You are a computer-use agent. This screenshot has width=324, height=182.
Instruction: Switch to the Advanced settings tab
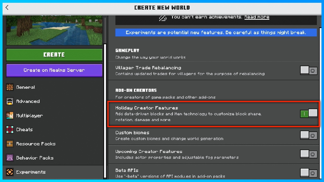[28, 101]
